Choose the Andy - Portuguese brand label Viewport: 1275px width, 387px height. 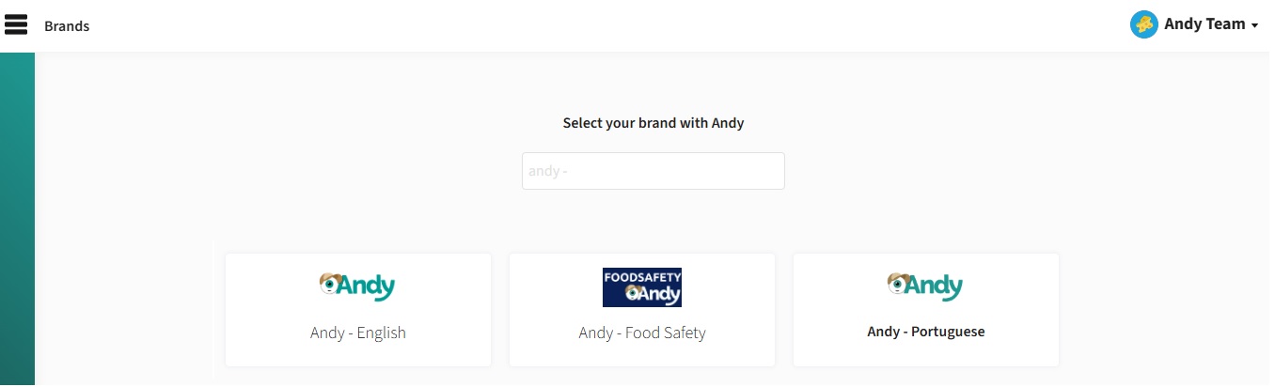(926, 332)
